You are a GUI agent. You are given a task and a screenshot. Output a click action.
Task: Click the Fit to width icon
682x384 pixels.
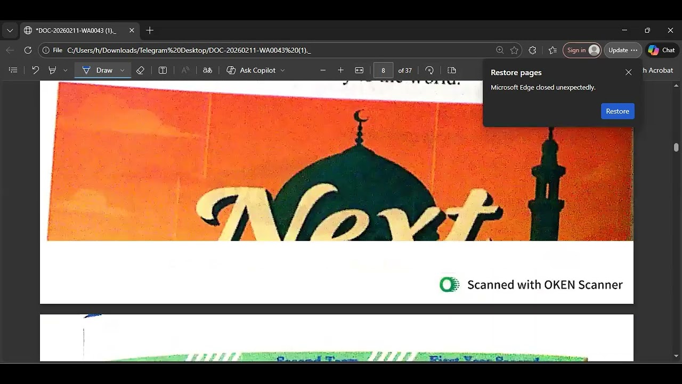(x=359, y=70)
